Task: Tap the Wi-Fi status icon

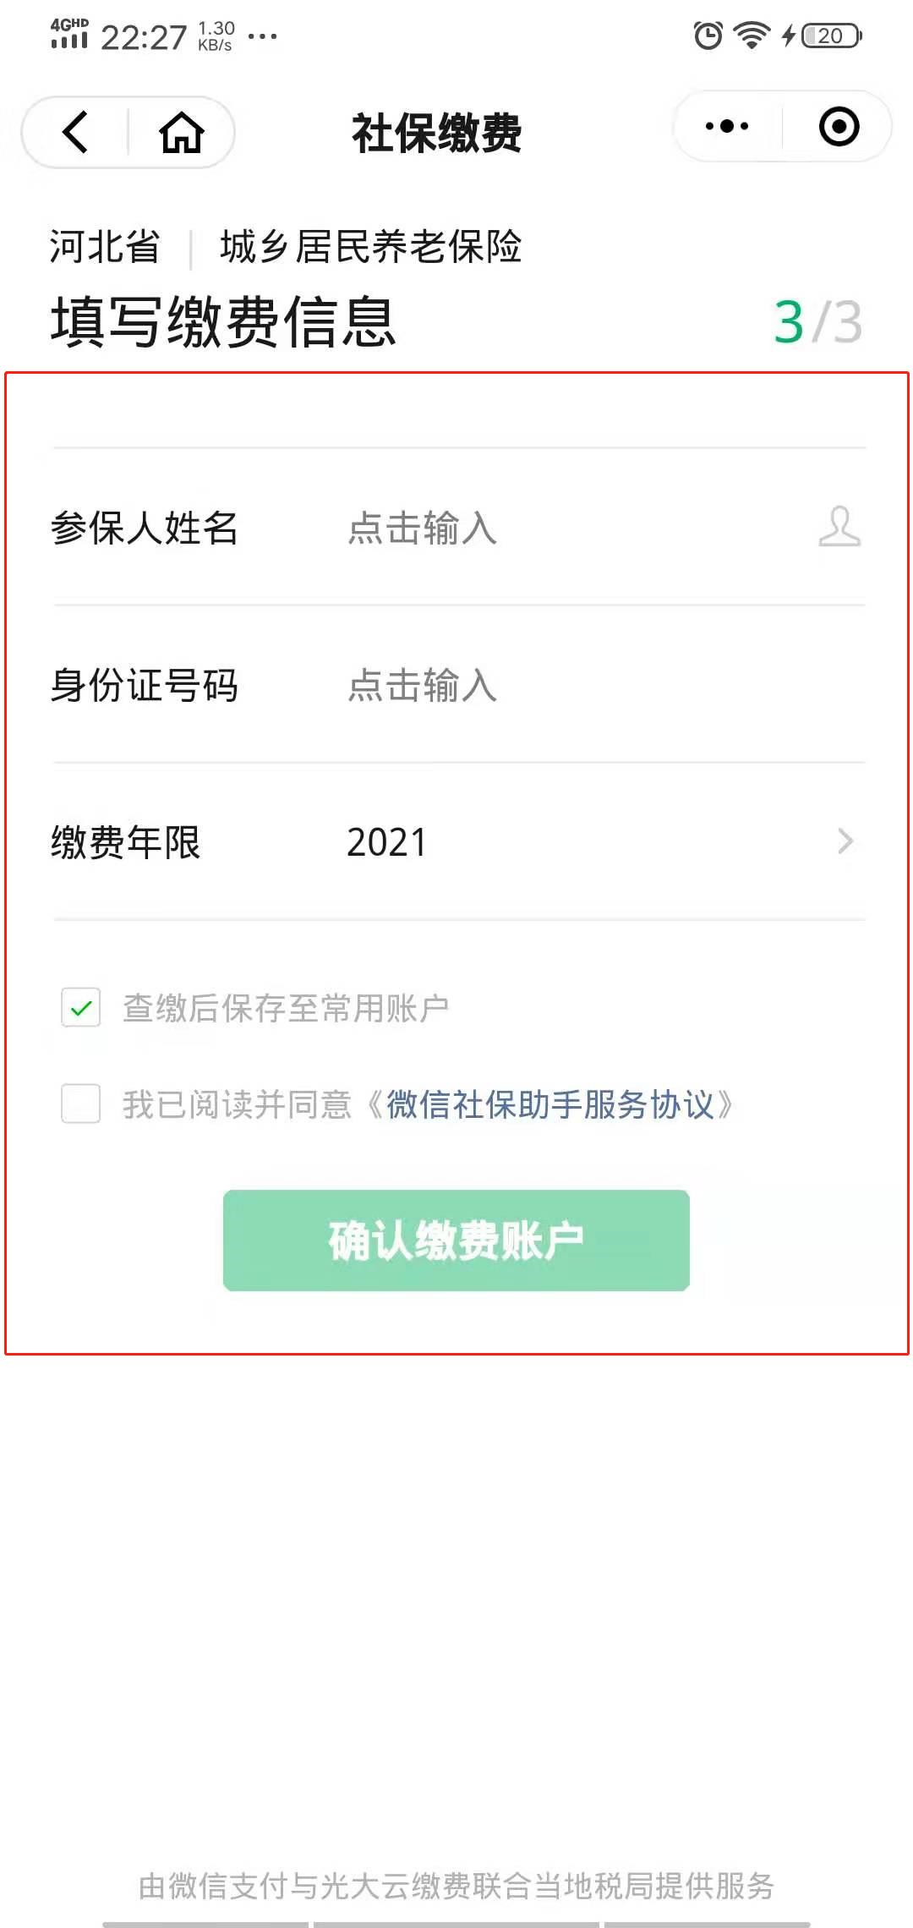Action: click(x=751, y=36)
